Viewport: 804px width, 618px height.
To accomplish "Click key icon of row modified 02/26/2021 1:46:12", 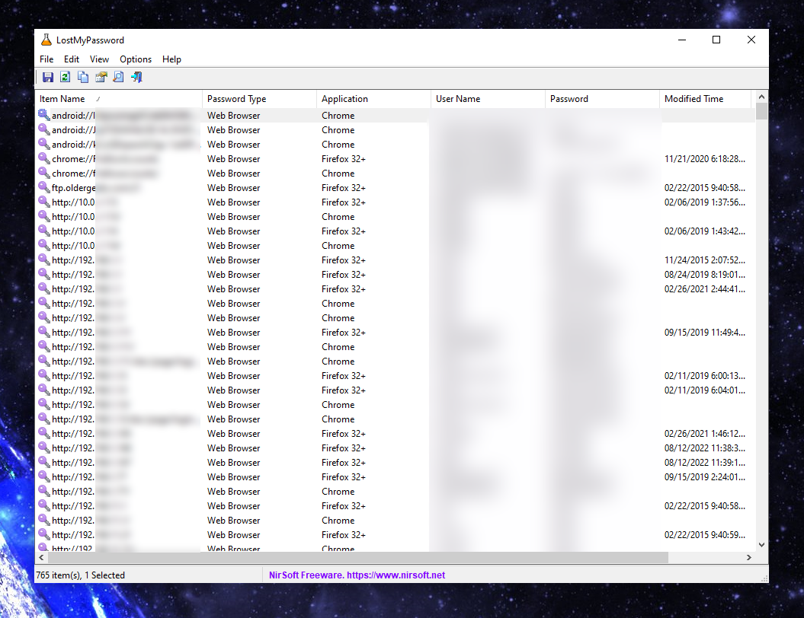I will click(x=44, y=433).
